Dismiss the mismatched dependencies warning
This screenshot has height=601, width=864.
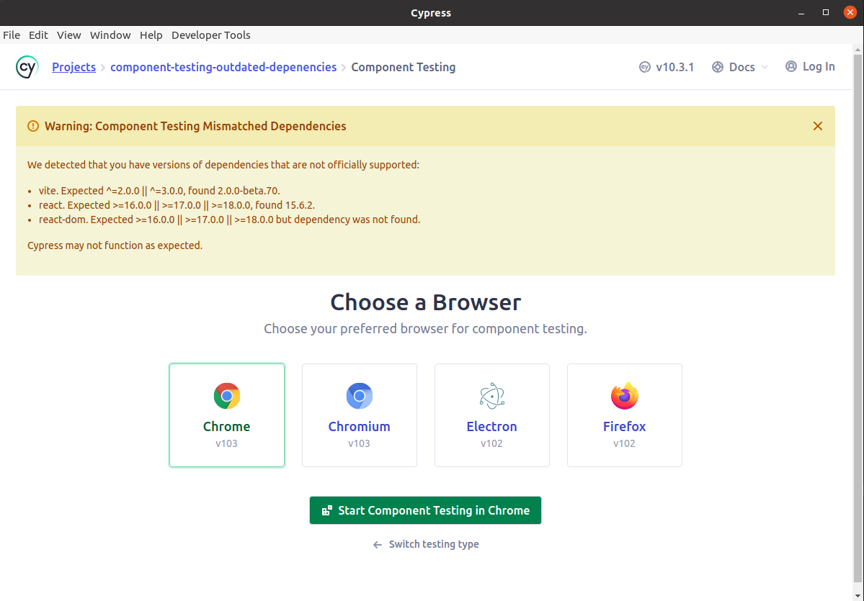[x=818, y=126]
